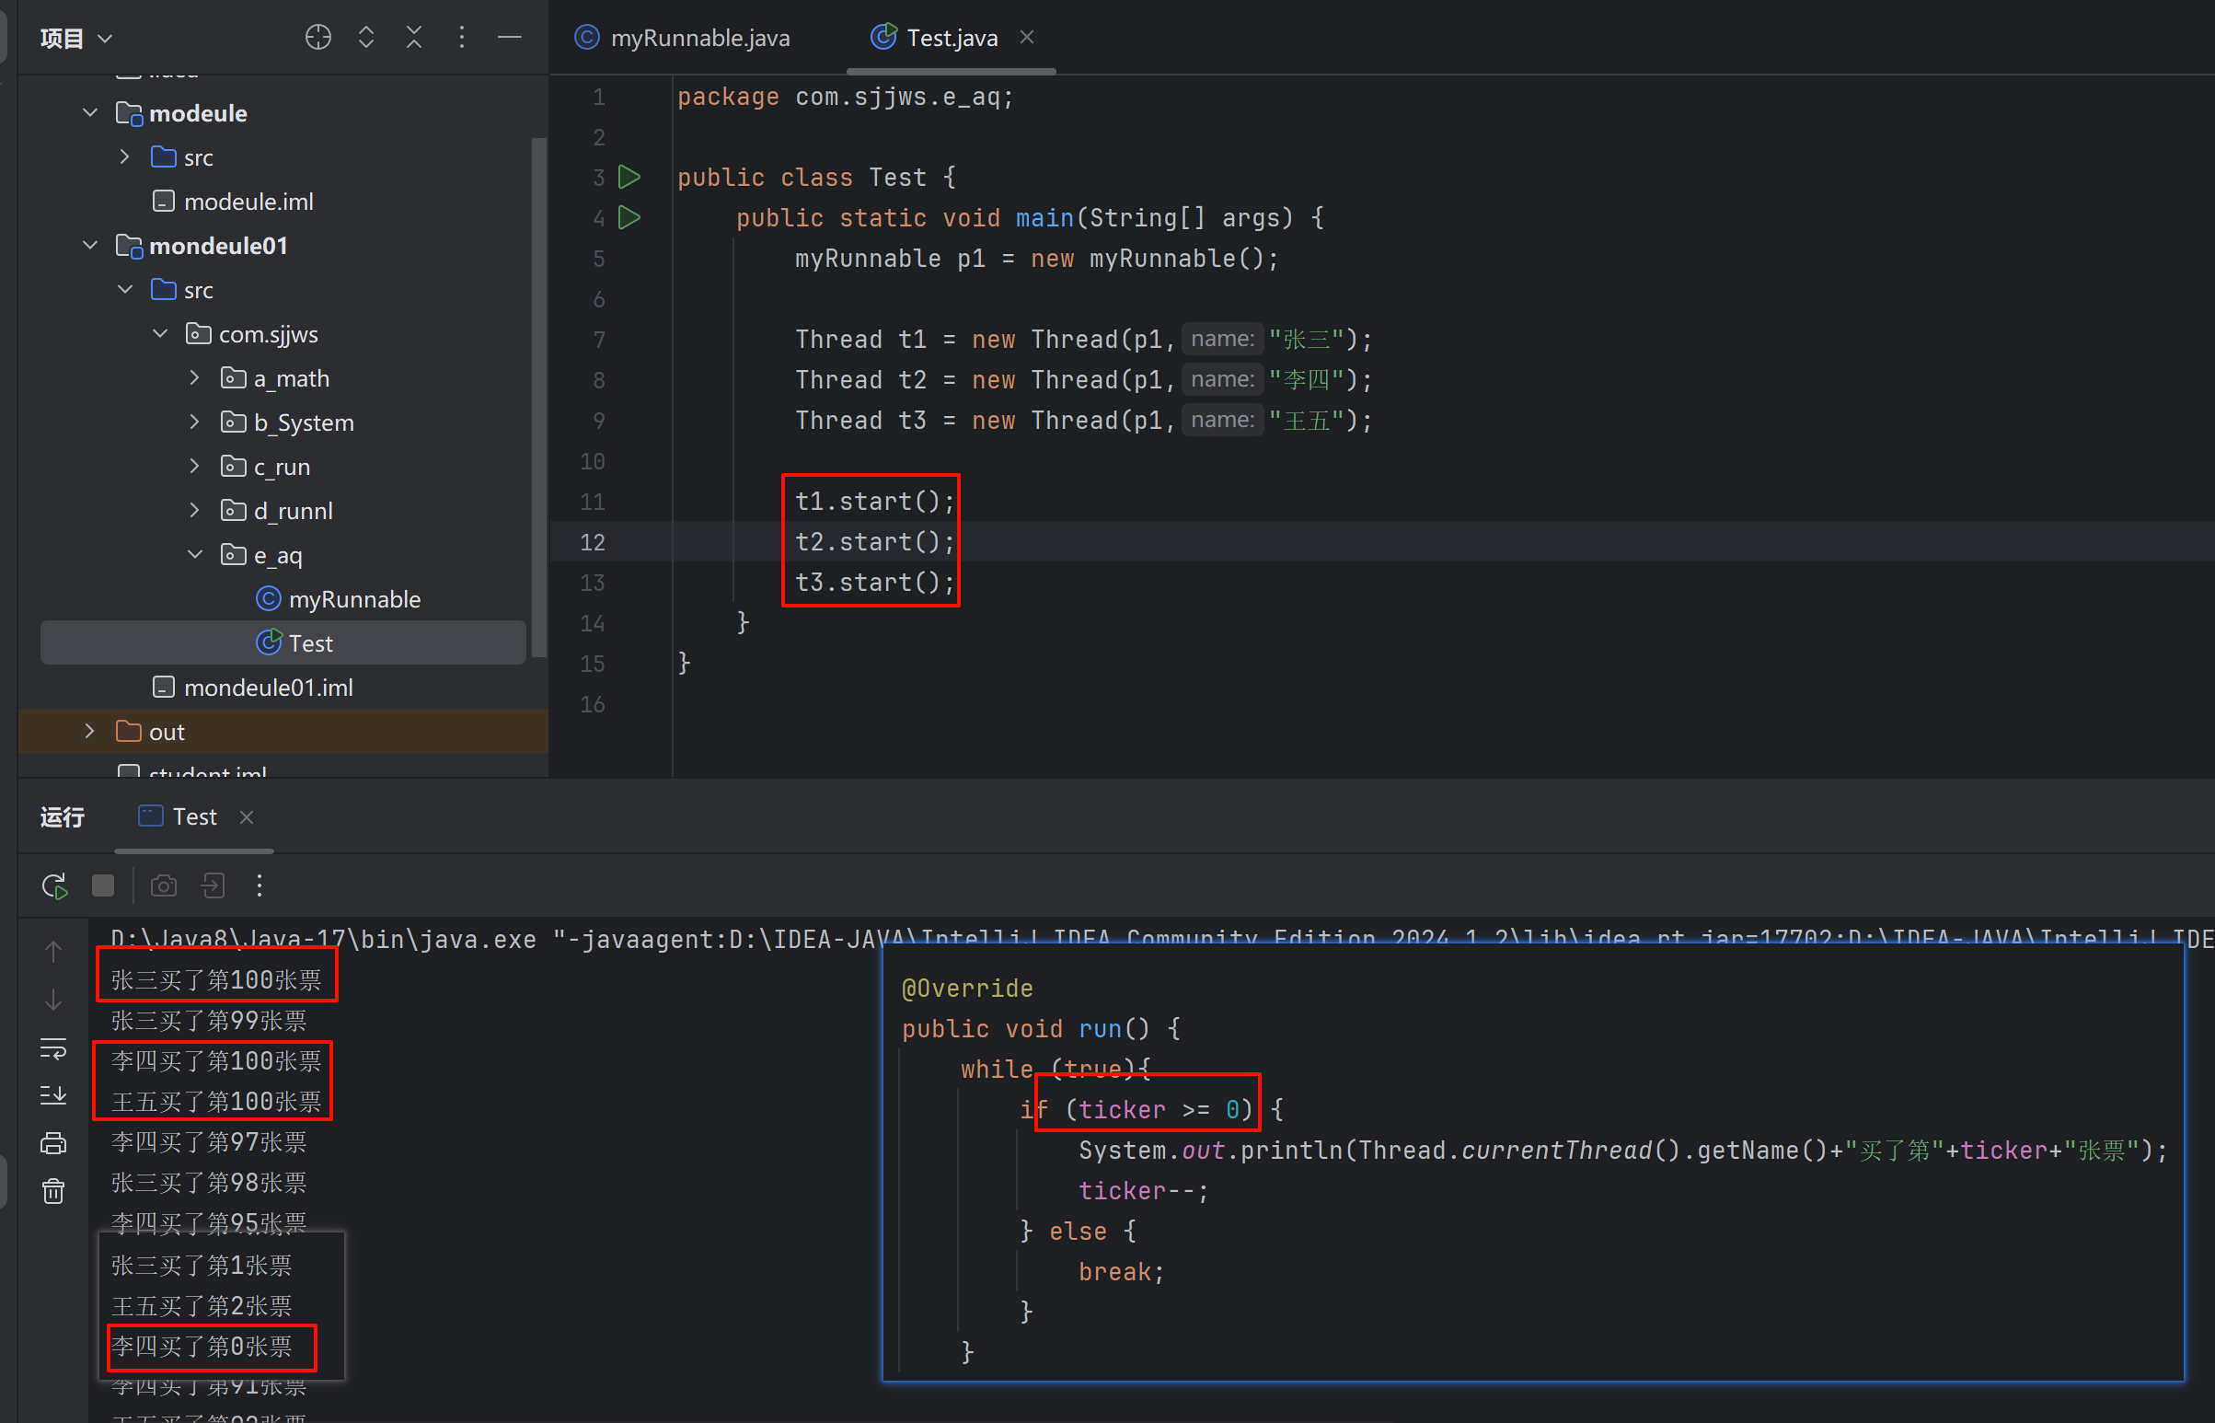Click the collapse all icon in project panel
Viewport: 2215px width, 1423px height.
414,37
